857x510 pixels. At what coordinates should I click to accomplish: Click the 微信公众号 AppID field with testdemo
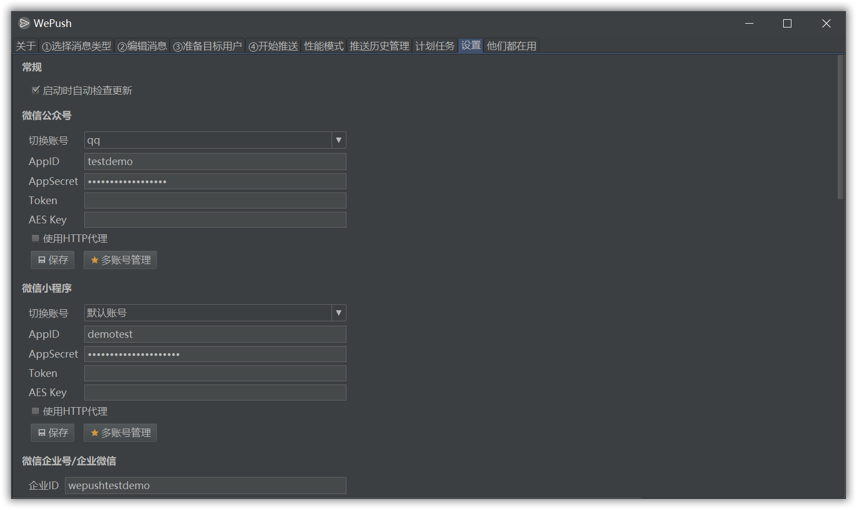(x=215, y=162)
